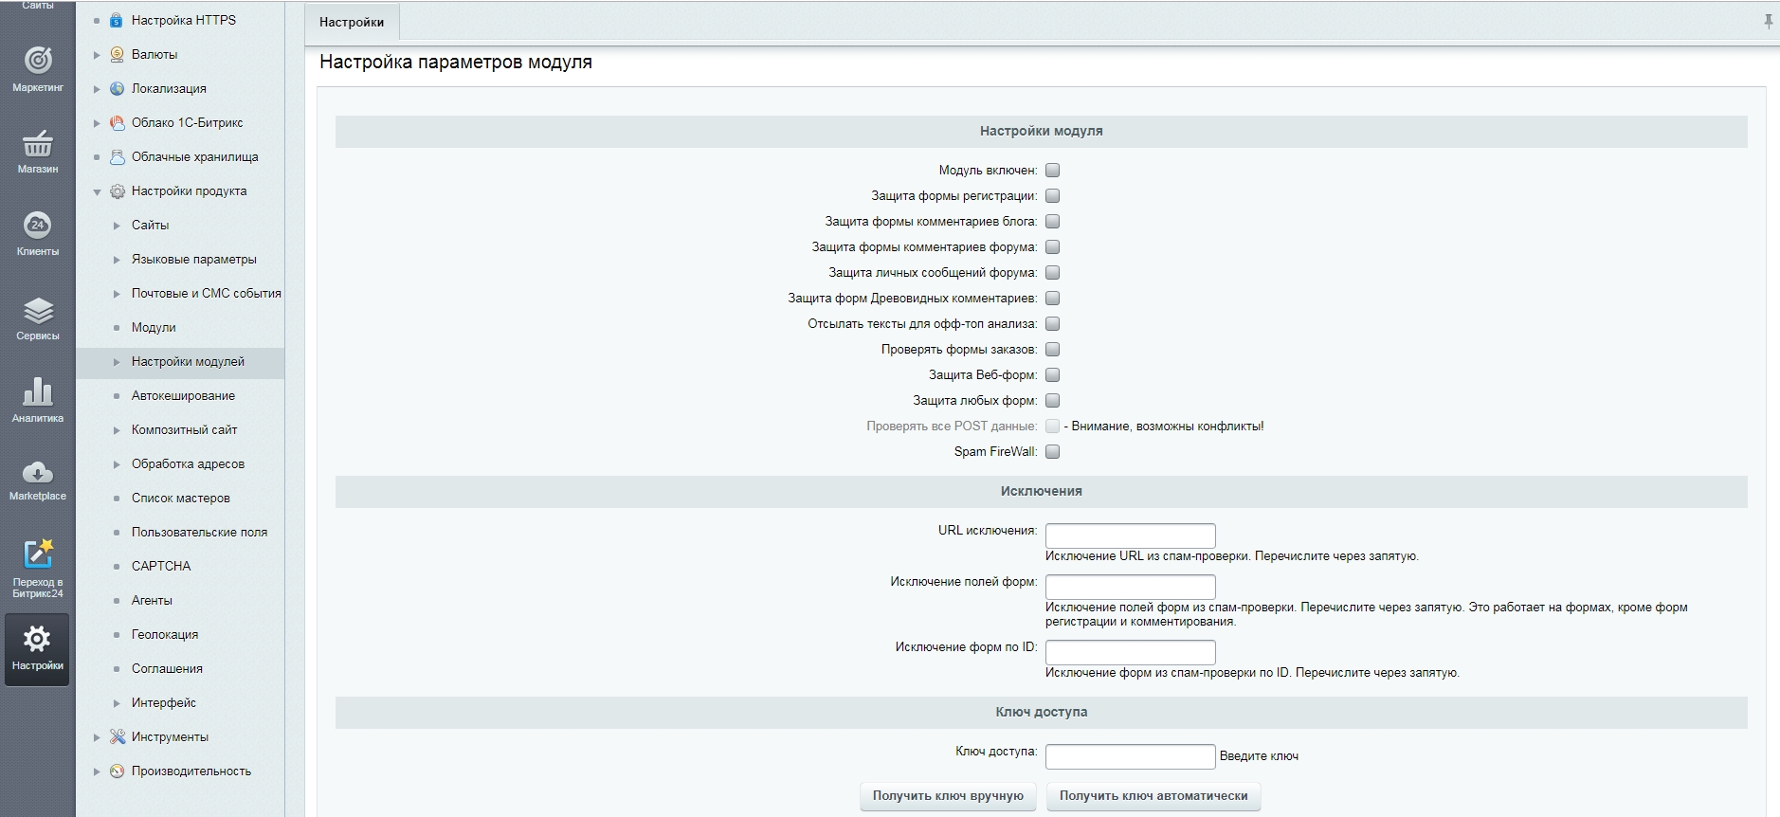Toggle Защита формы регистрации checkbox
The width and height of the screenshot is (1780, 817).
click(1052, 196)
